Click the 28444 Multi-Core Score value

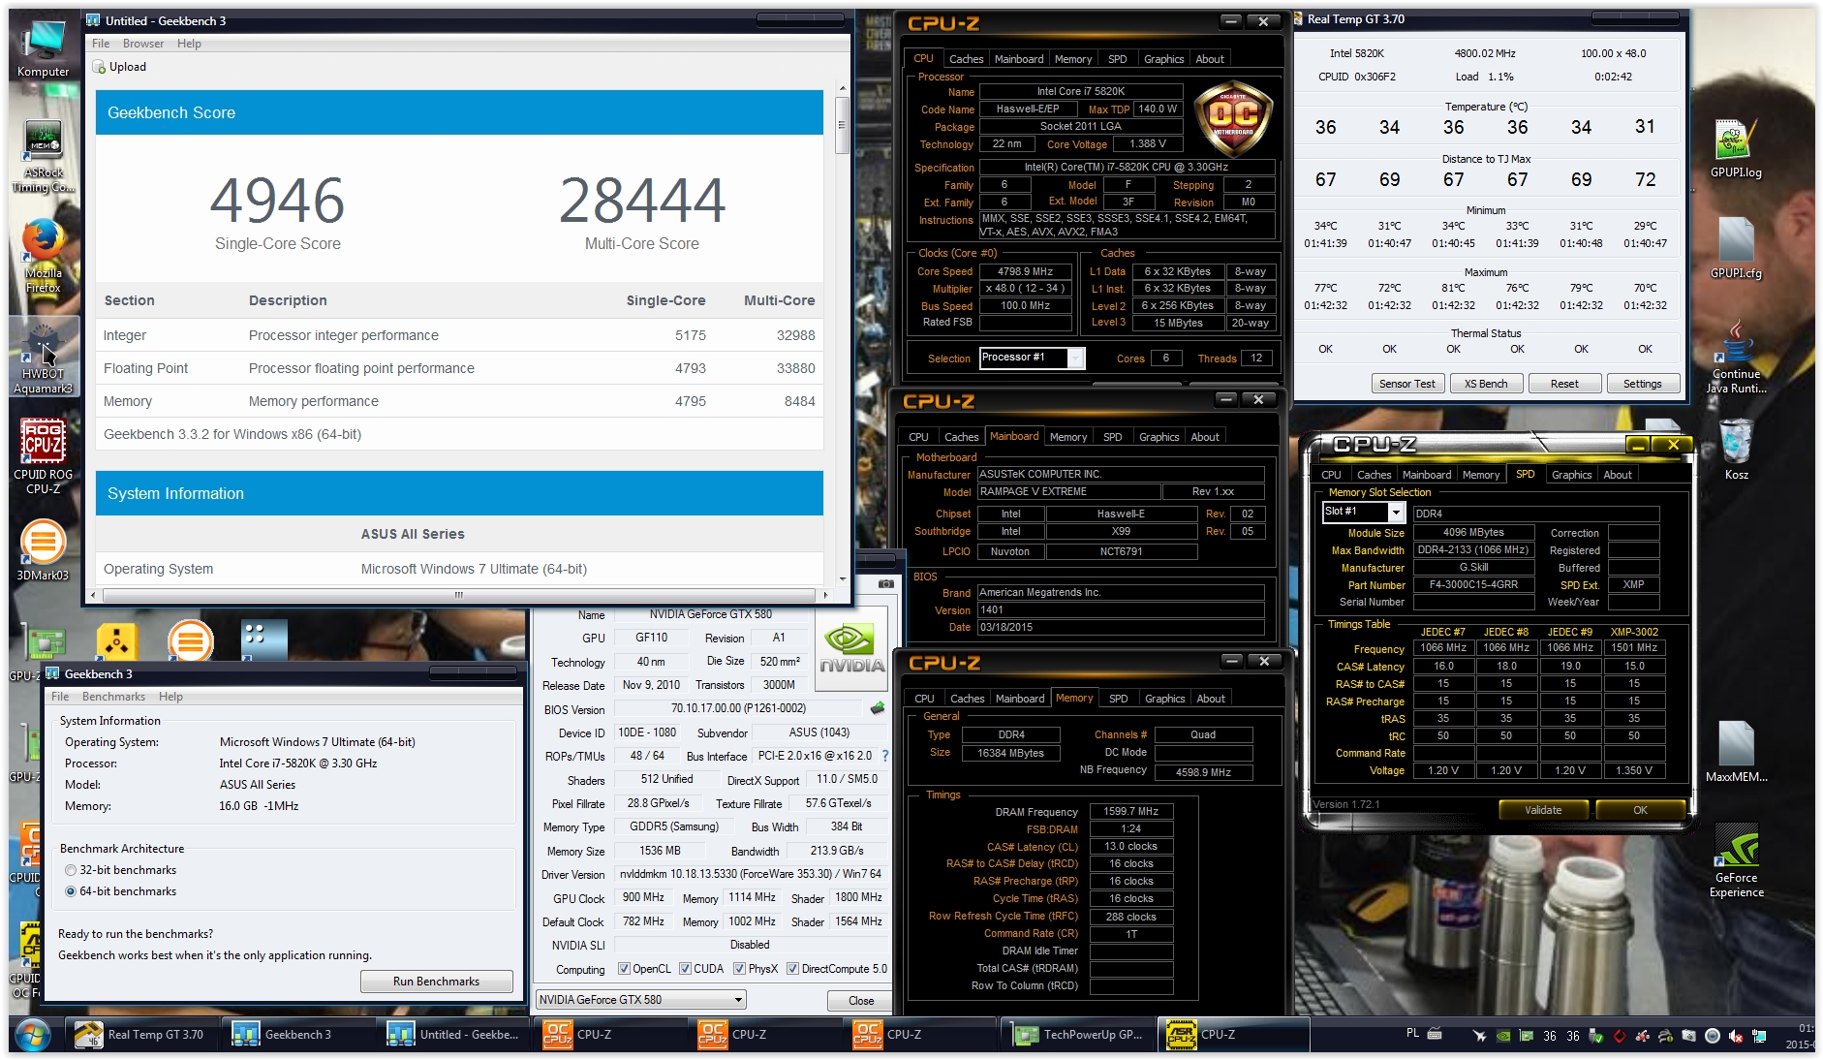[642, 201]
